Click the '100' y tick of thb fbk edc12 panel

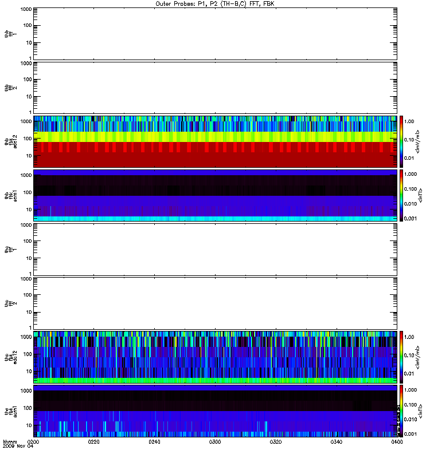click(28, 139)
